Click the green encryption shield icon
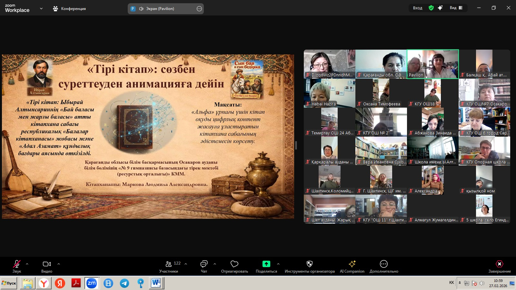516x290 pixels. (431, 8)
